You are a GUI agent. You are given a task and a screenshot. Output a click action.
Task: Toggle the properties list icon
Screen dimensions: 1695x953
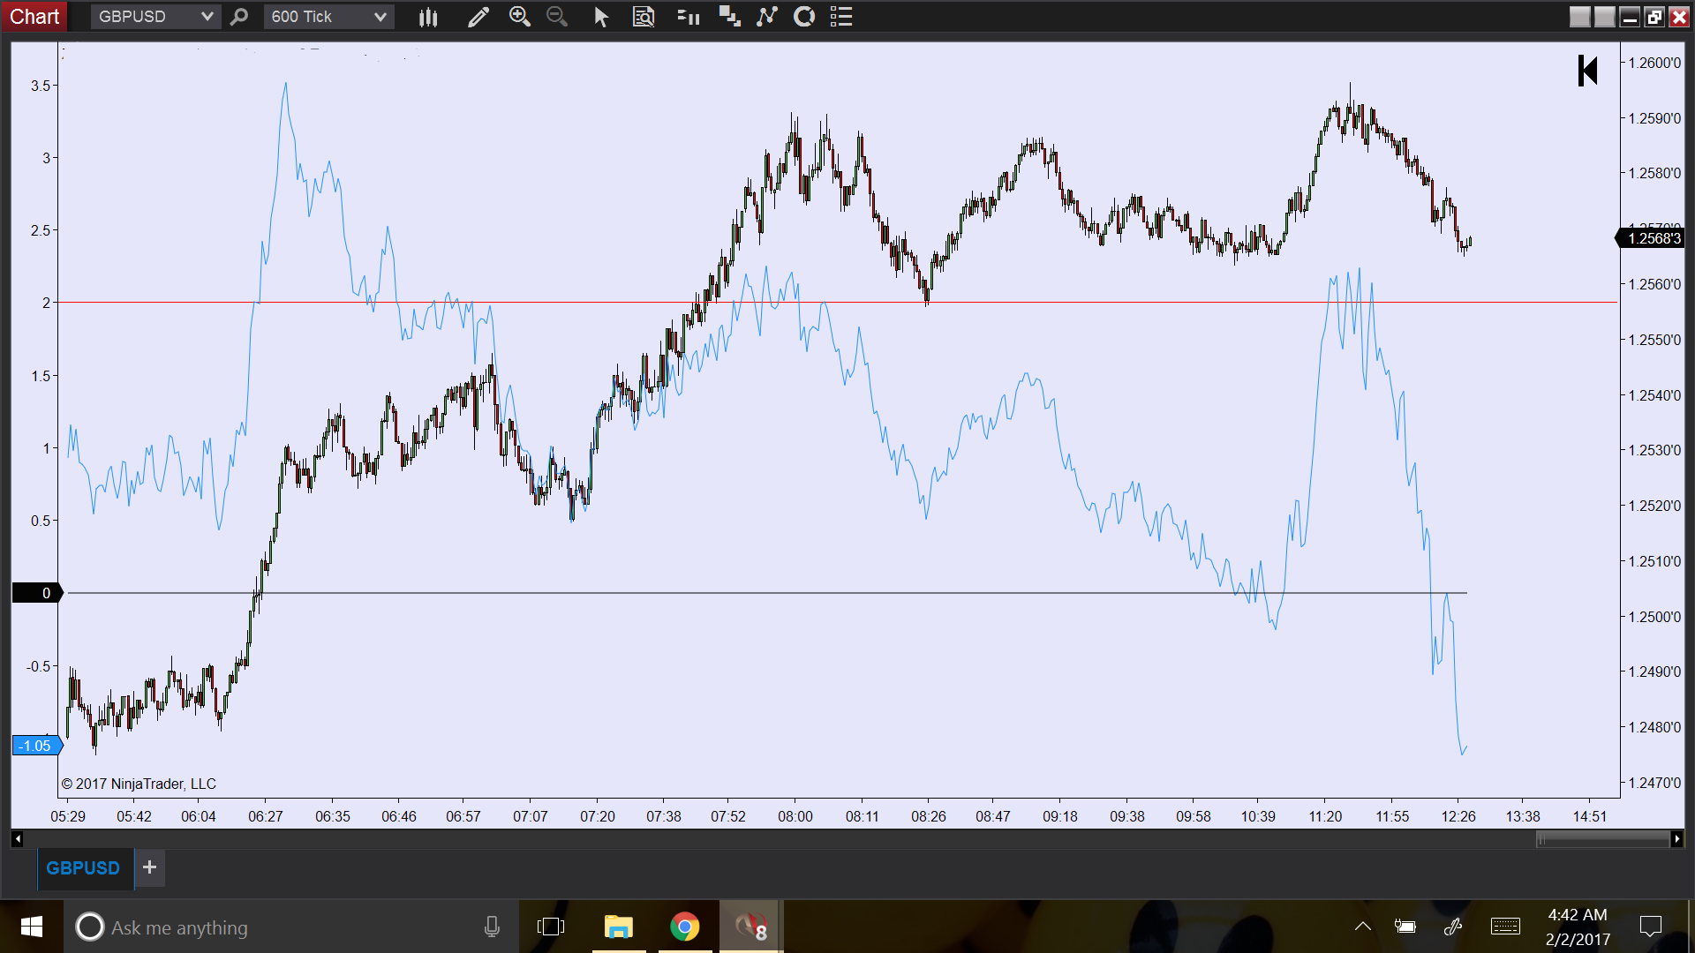[841, 17]
